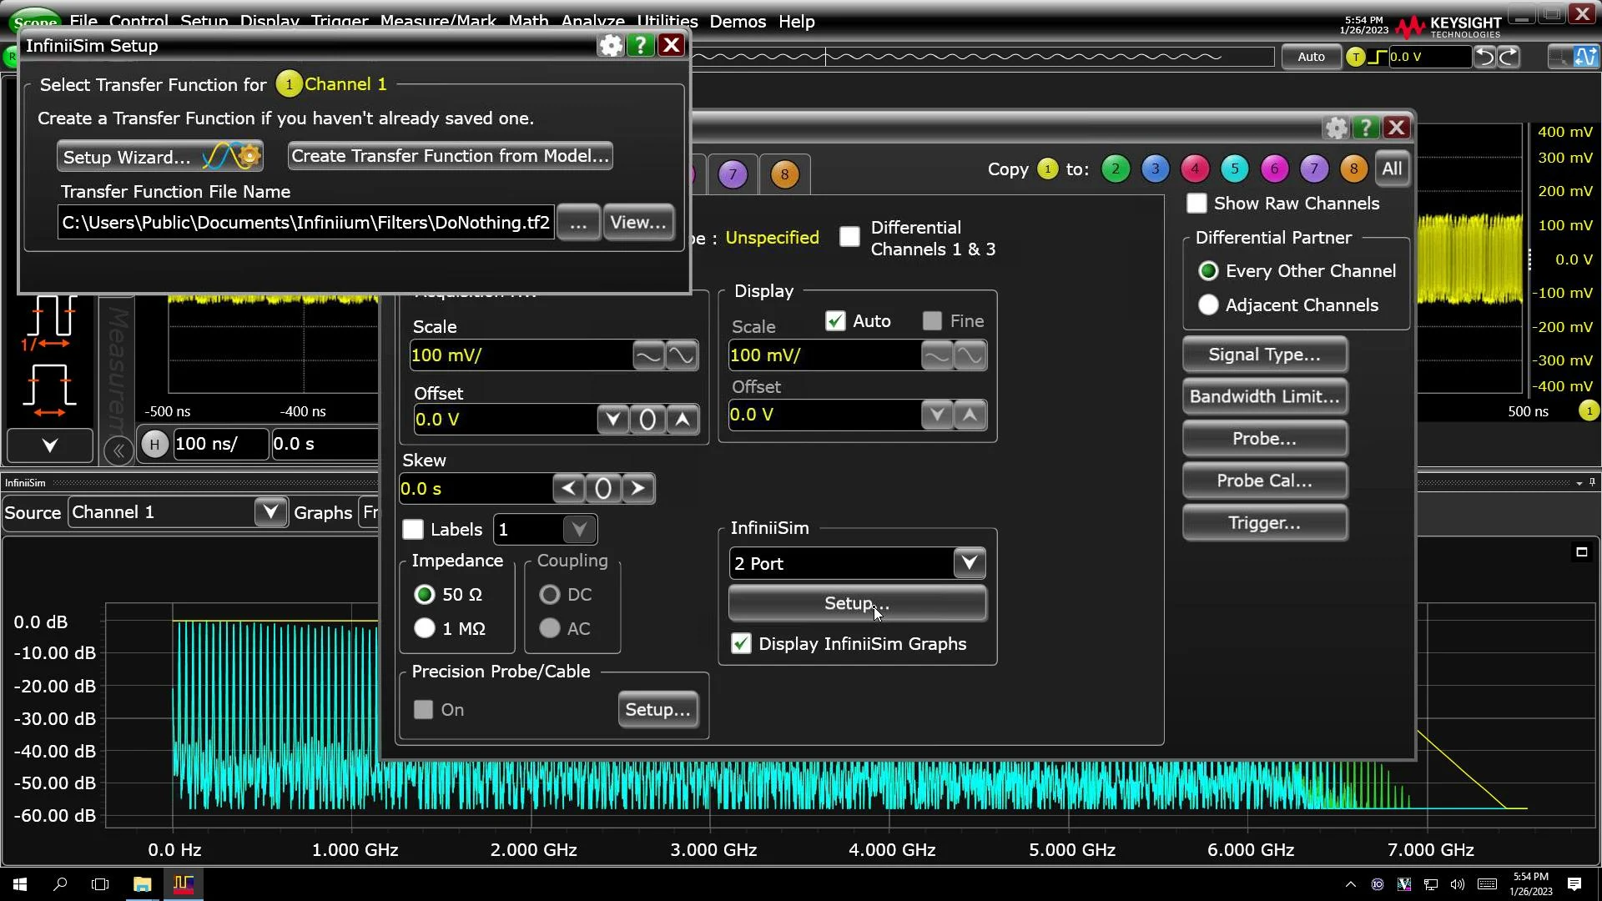The height and width of the screenshot is (901, 1602).
Task: Enable the Labels checkbox
Action: (413, 530)
